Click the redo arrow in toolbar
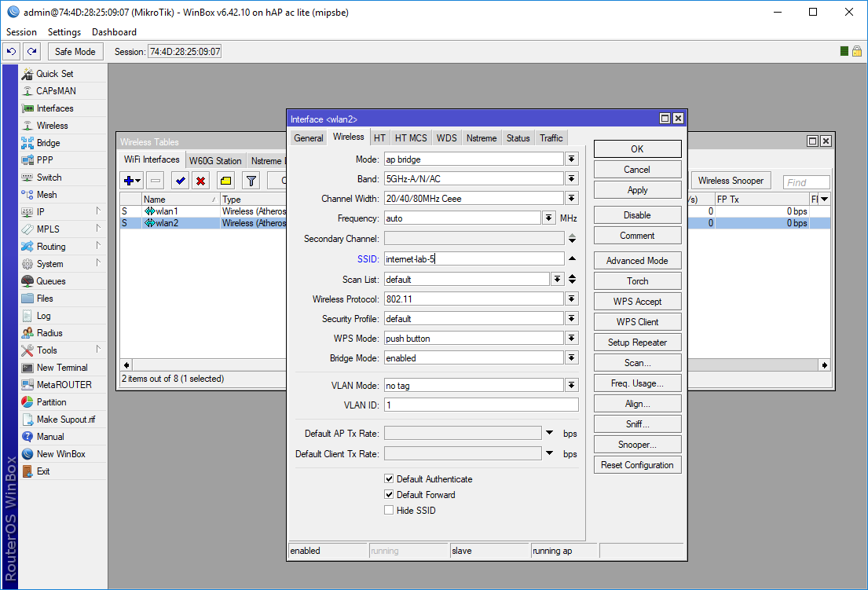Viewport: 868px width, 590px height. pyautogui.click(x=32, y=52)
